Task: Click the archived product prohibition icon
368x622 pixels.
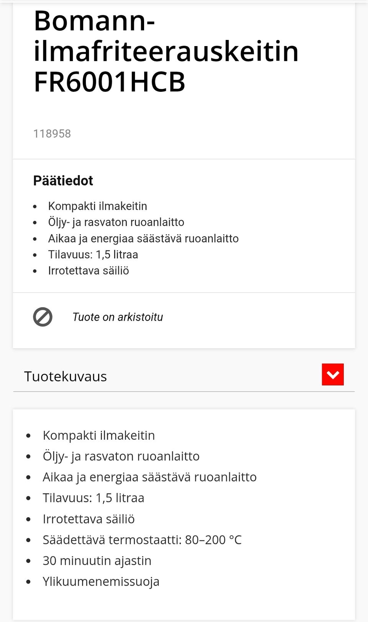Action: (43, 317)
